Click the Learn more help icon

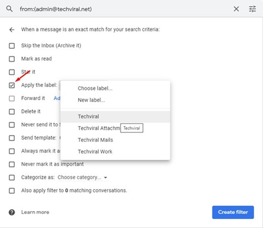click(x=12, y=212)
